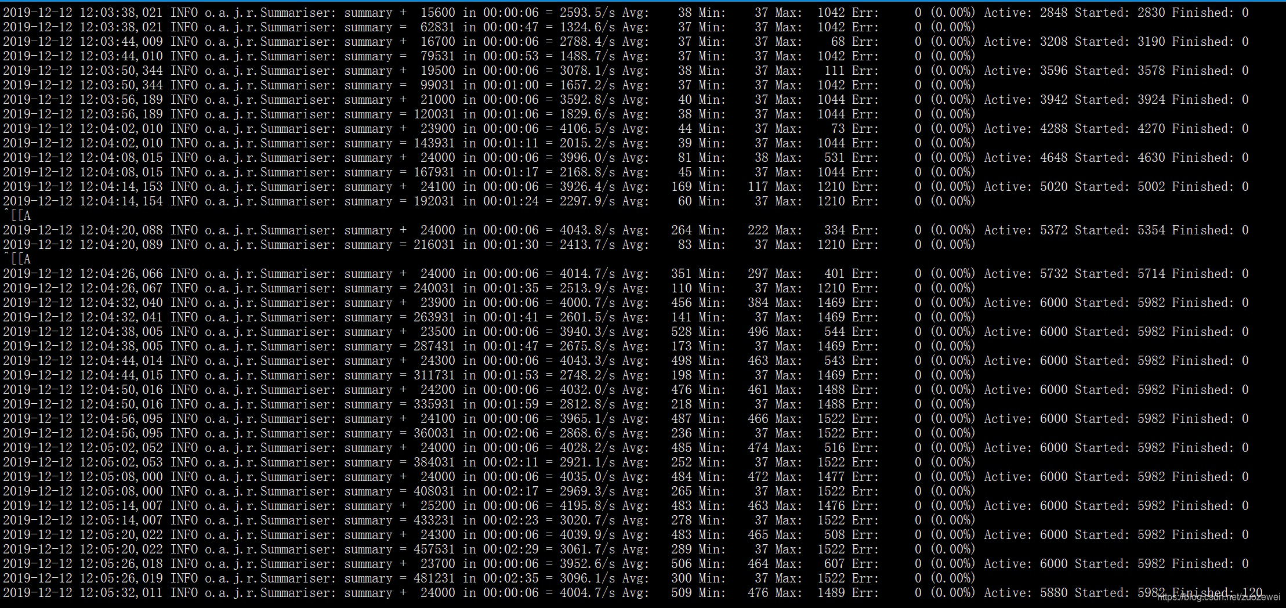The height and width of the screenshot is (608, 1286).
Task: Click the Started value 4270
Action: [x=1151, y=129]
